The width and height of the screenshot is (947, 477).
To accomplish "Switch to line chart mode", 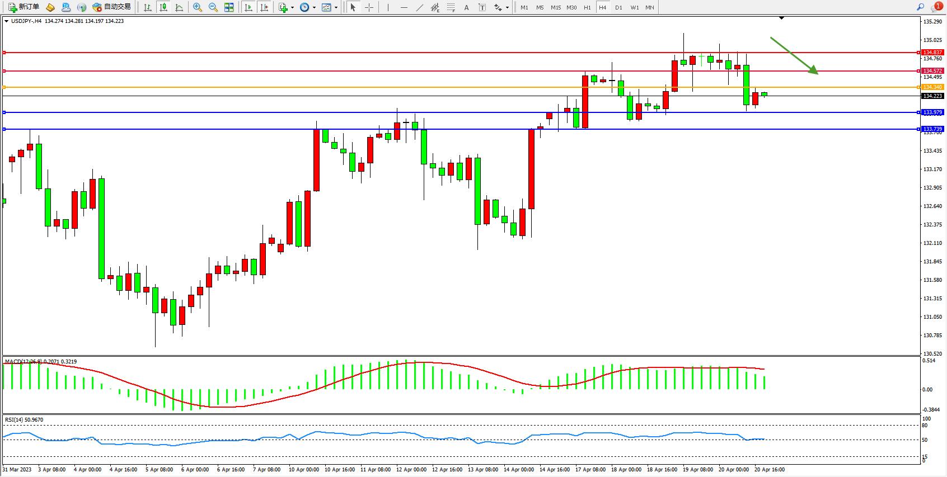I will 179,7.
